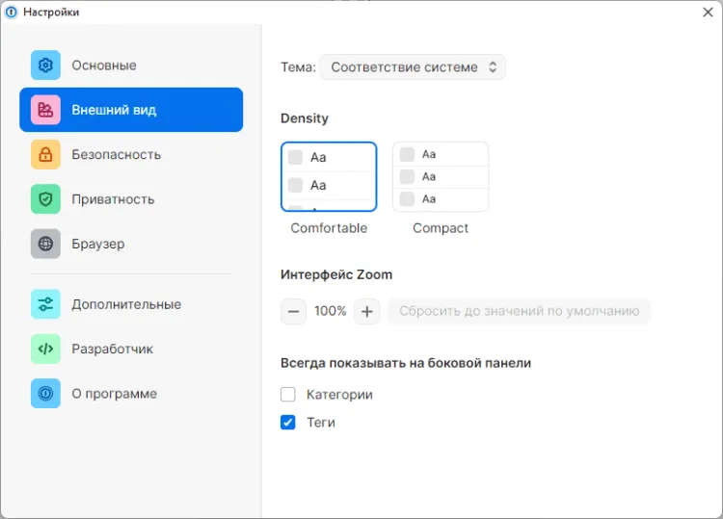Viewport: 723px width, 519px height.
Task: Uncheck the Теги checkbox
Action: (x=288, y=423)
